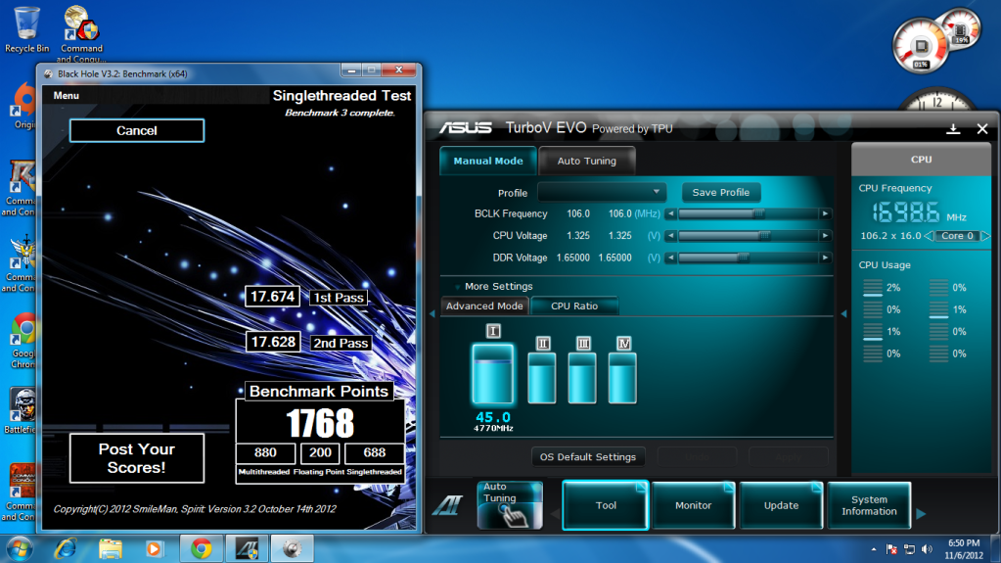Open System Information button
Viewport: 1001px width, 563px height.
(869, 505)
